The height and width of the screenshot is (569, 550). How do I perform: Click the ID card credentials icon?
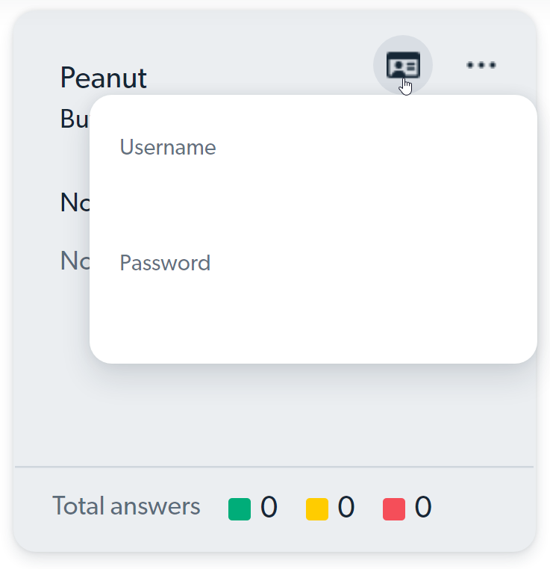click(x=403, y=65)
